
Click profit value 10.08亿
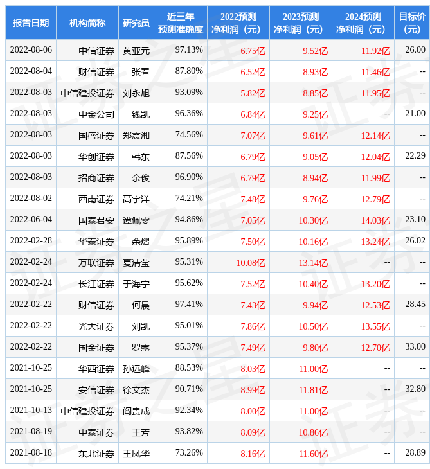[251, 263]
